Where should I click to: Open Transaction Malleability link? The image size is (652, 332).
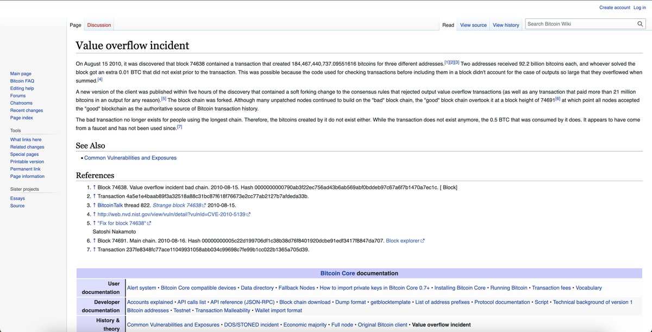(x=223, y=310)
